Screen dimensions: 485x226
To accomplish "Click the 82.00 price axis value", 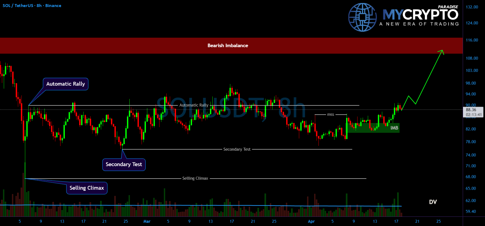I will click(x=471, y=129).
